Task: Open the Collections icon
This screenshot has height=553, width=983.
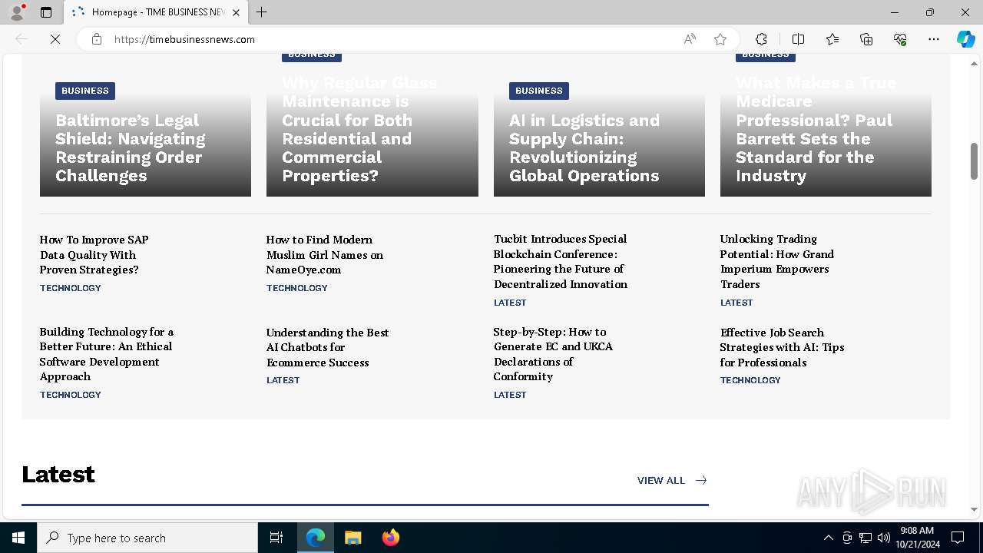Action: point(866,39)
